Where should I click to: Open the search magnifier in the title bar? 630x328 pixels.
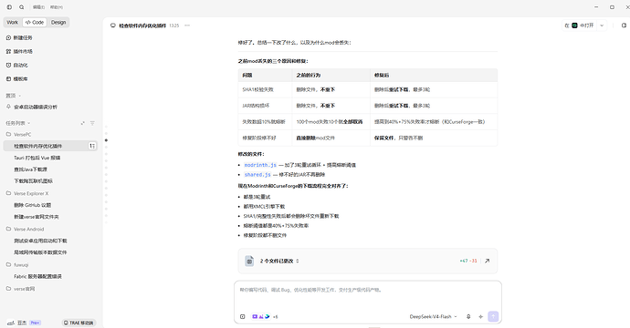point(22,7)
